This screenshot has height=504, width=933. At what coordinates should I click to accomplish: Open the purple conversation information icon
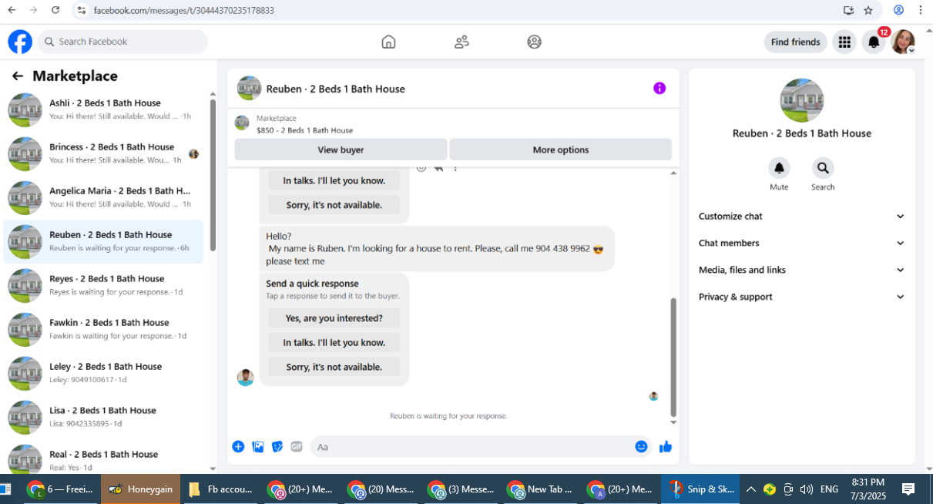click(659, 89)
